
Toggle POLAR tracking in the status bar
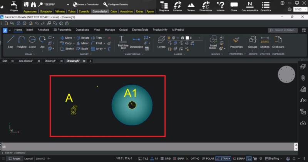pos(209,158)
